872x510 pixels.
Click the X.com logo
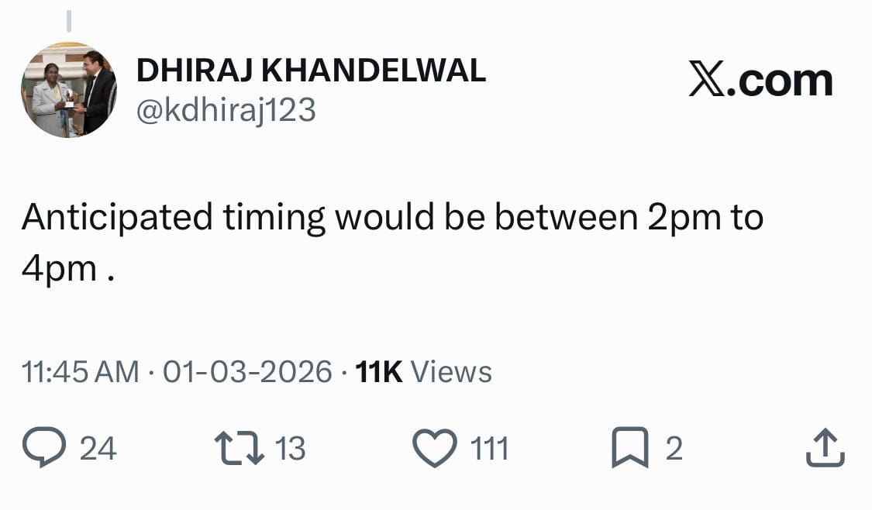click(760, 81)
